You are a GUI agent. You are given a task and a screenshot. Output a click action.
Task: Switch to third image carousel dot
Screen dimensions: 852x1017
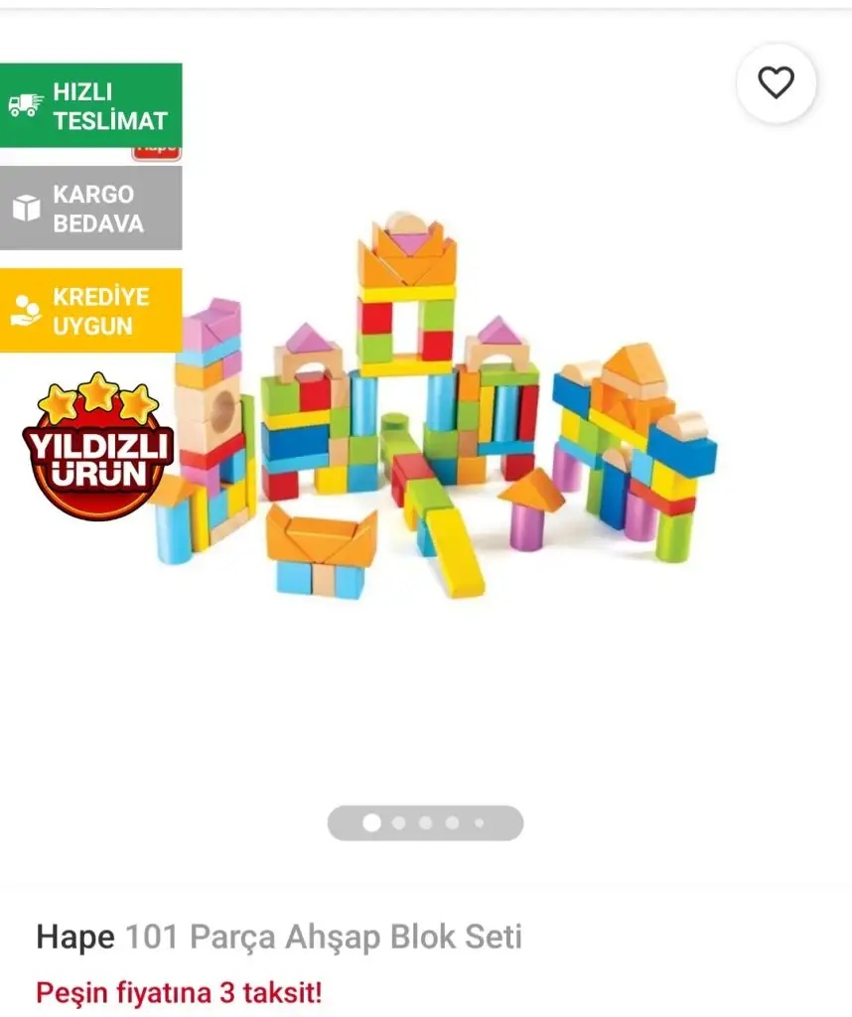[x=425, y=822]
